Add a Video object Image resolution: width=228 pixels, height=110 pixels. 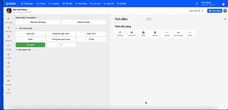tap(143, 34)
